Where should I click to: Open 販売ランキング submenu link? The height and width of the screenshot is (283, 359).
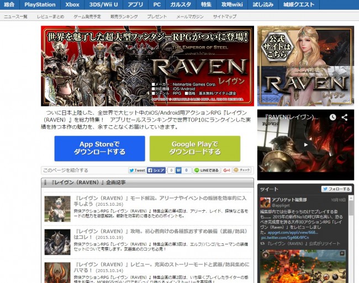click(x=124, y=17)
